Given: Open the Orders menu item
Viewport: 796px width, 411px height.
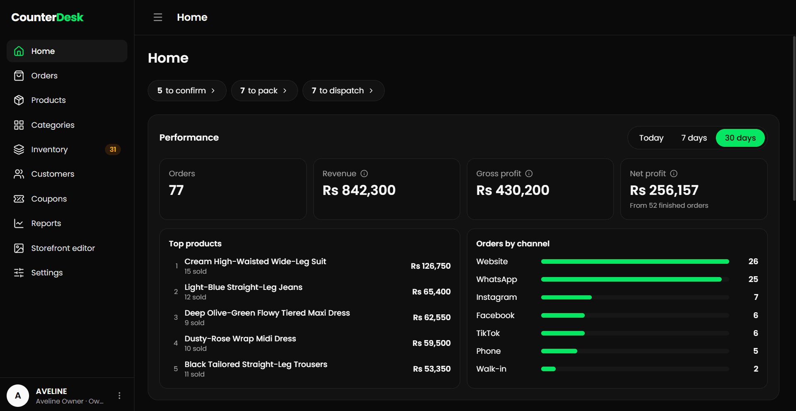Looking at the screenshot, I should click(x=67, y=75).
